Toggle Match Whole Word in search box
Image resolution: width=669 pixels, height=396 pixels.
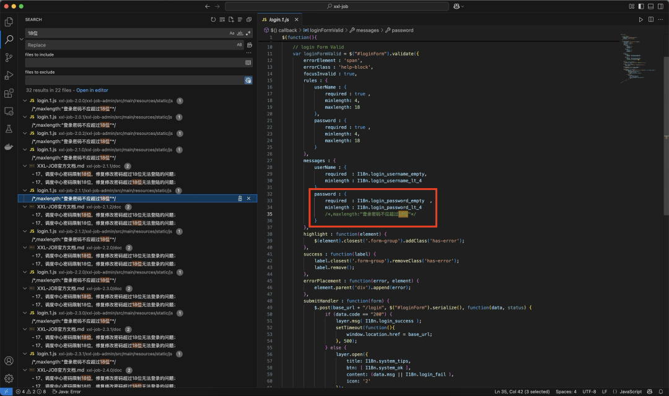pos(240,33)
